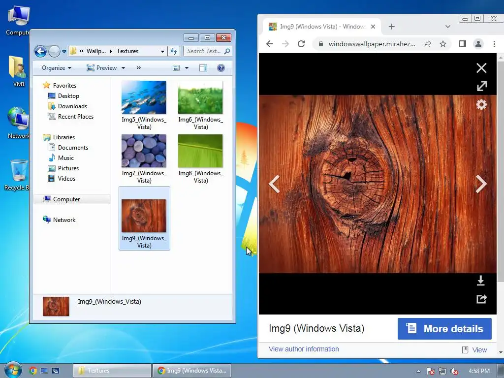Refresh the Explorer folder view
The width and height of the screenshot is (504, 378).
(x=174, y=51)
